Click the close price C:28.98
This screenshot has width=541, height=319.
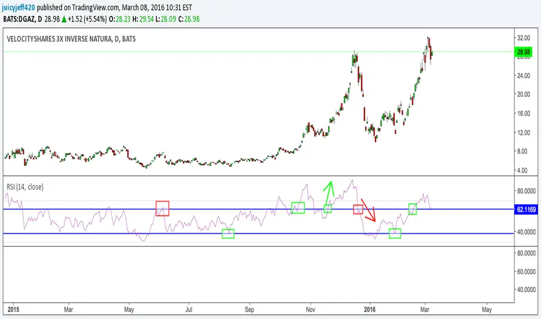pyautogui.click(x=189, y=19)
